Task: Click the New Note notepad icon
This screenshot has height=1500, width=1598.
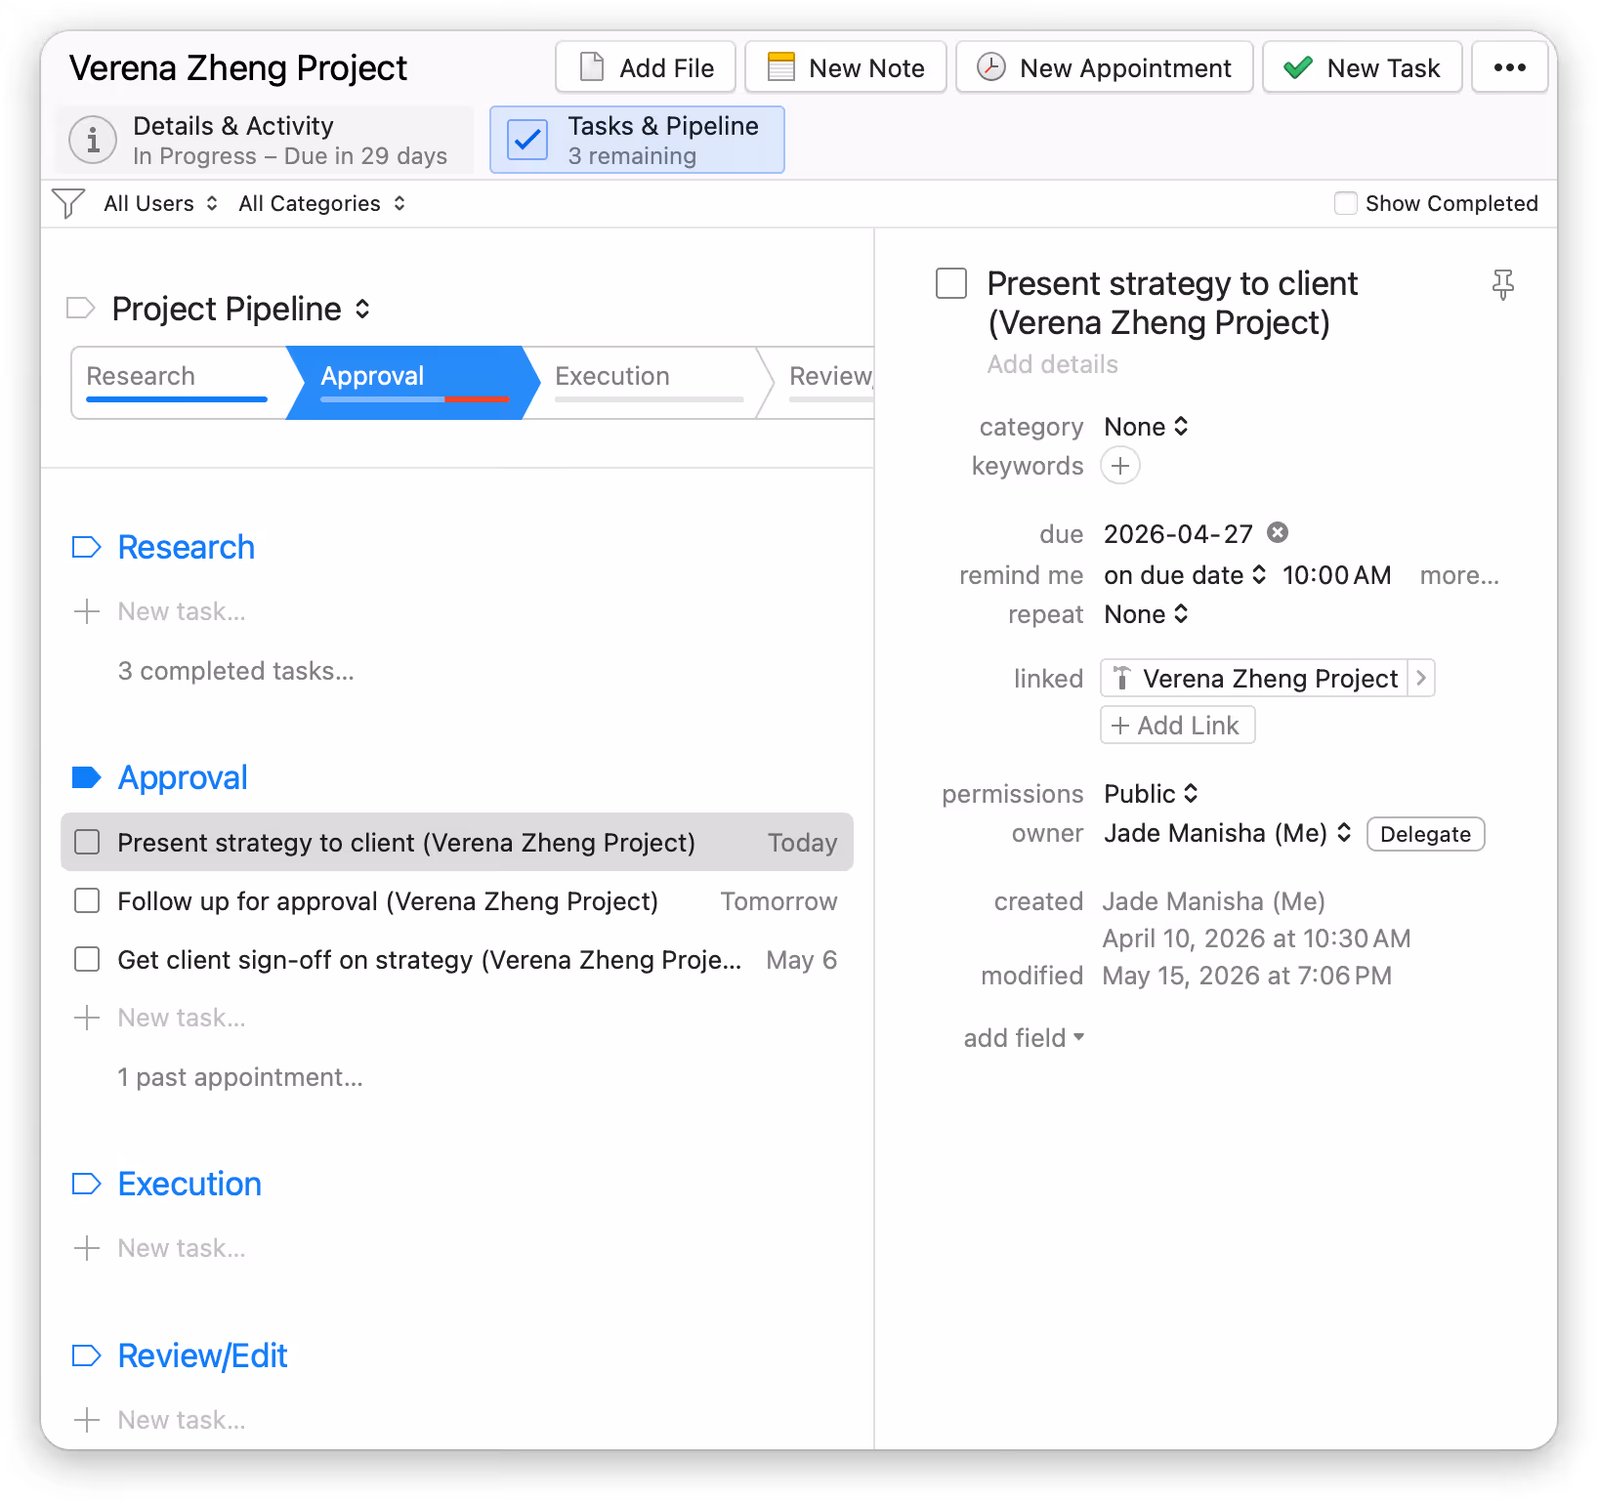Action: [x=780, y=67]
